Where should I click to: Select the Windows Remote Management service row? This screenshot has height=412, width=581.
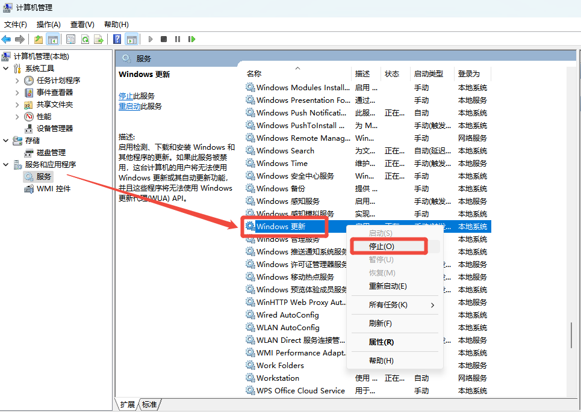click(368, 138)
